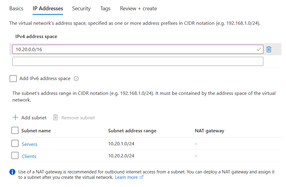Click the Remove subnet trash icon
The height and width of the screenshot is (187, 286).
[56, 118]
